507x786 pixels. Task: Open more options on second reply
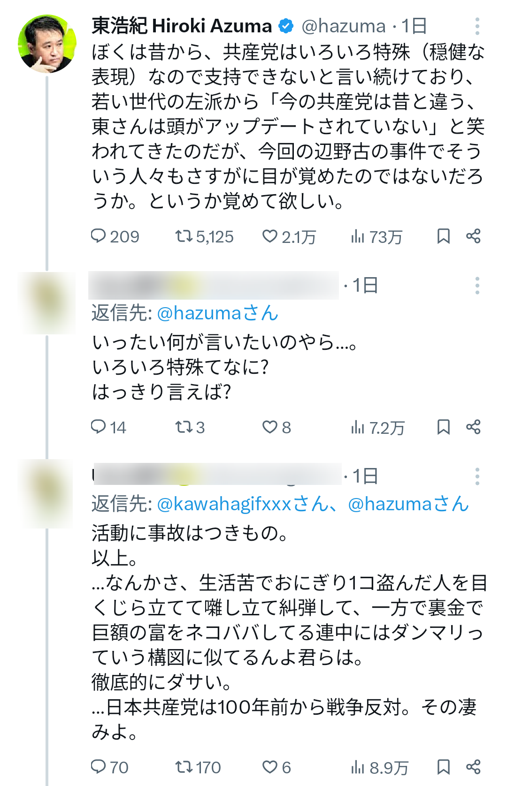pos(477,476)
